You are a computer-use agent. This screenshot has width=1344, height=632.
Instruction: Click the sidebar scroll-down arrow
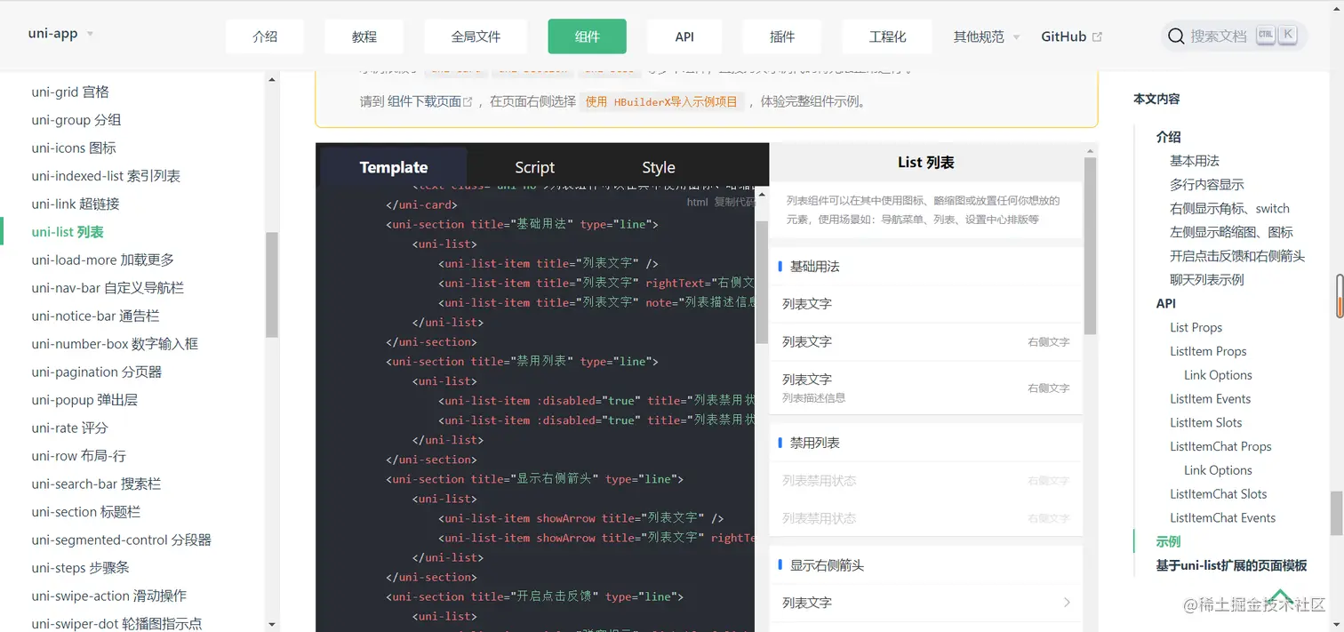(272, 625)
